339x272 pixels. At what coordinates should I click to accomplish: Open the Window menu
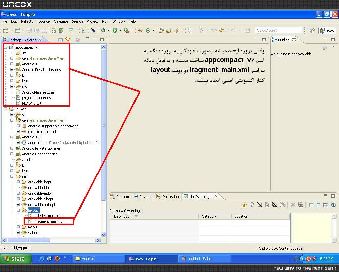pyautogui.click(x=119, y=21)
